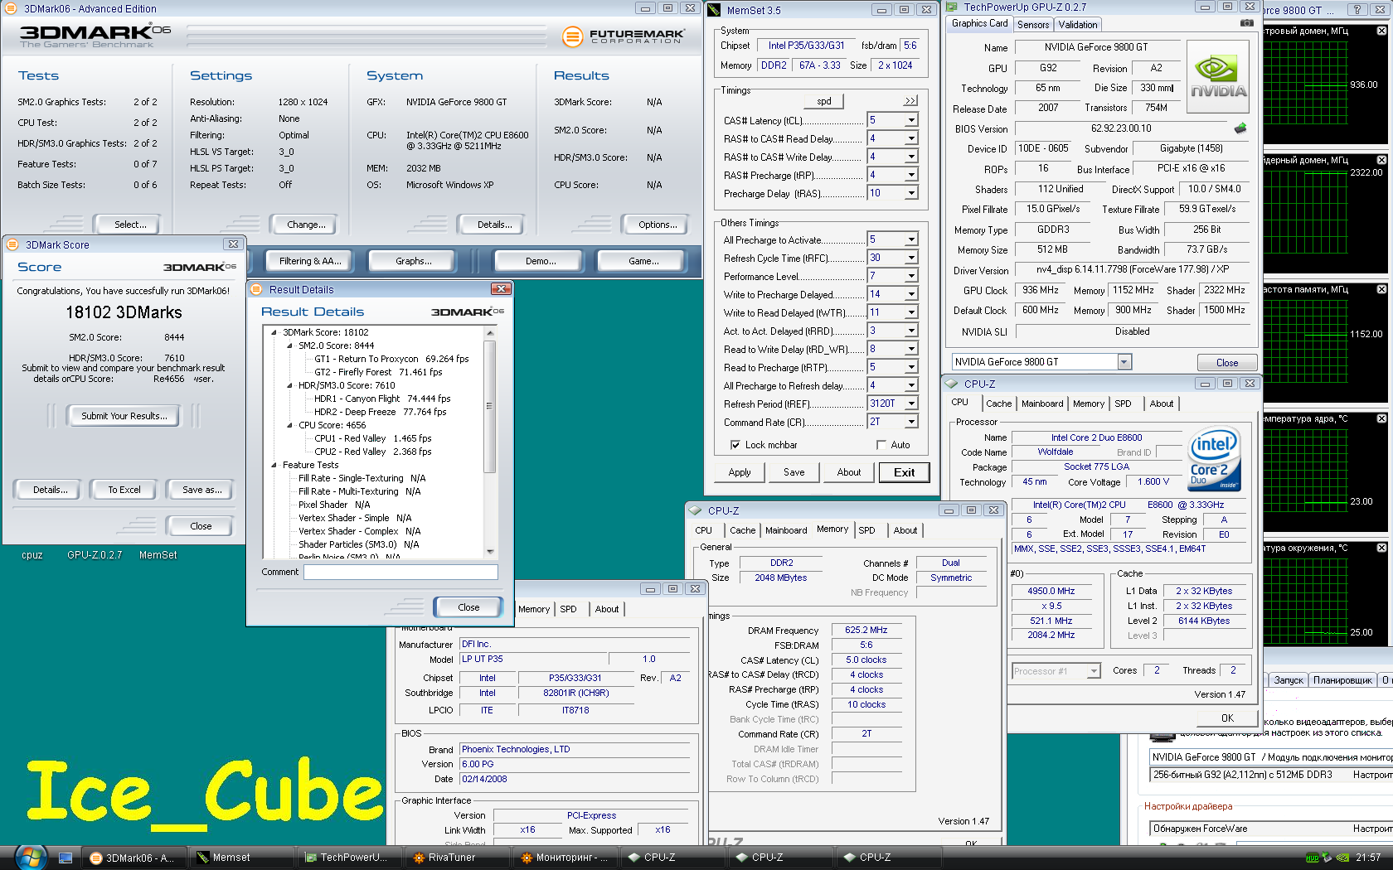The image size is (1393, 870).
Task: Switch to RivaTuner via the taskbar
Action: point(458,858)
